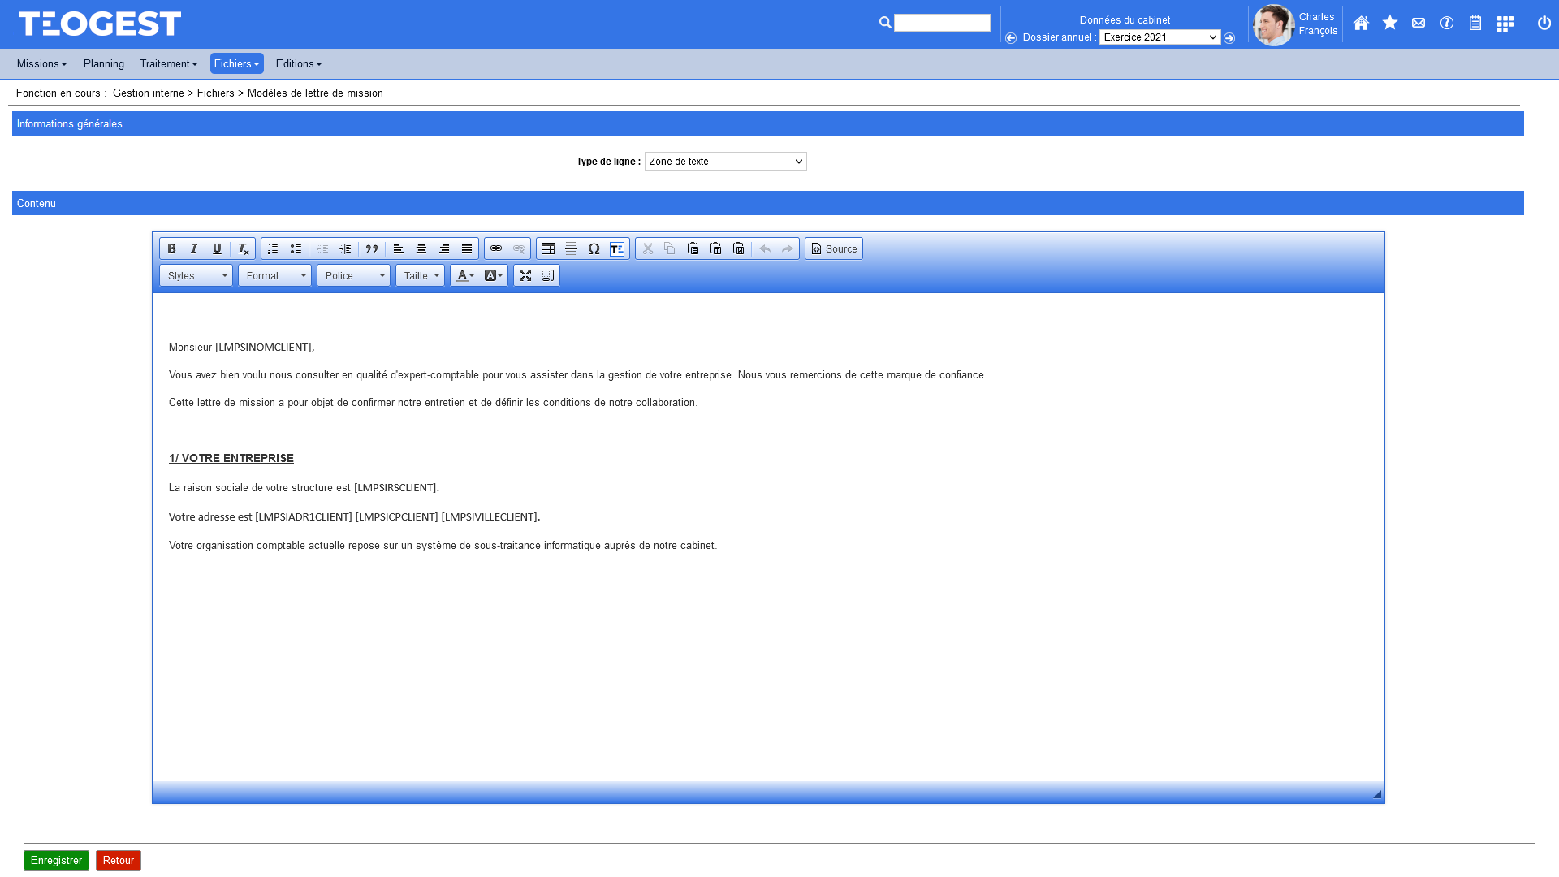Open the Styles dropdown
Viewport: 1559px width, 877px height.
[x=196, y=276]
